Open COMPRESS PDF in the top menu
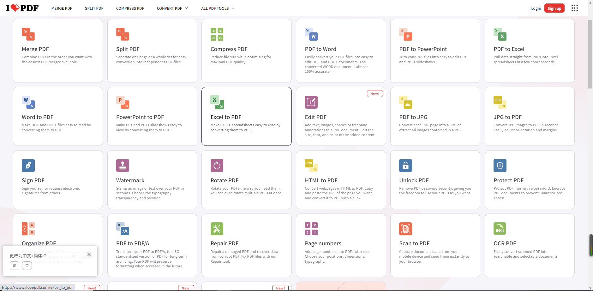 click(130, 9)
